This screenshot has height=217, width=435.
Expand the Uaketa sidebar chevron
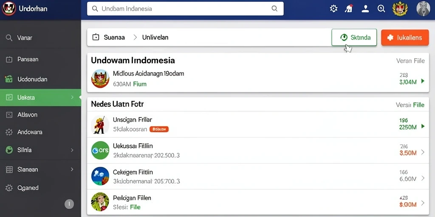(72, 97)
